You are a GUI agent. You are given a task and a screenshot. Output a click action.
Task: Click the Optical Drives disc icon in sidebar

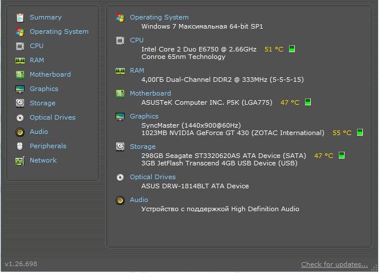(20, 117)
